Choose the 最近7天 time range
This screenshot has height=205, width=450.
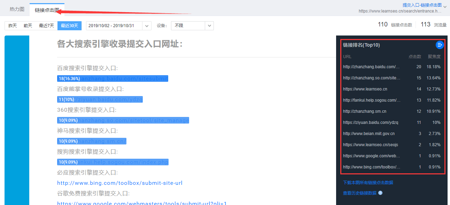pos(46,26)
